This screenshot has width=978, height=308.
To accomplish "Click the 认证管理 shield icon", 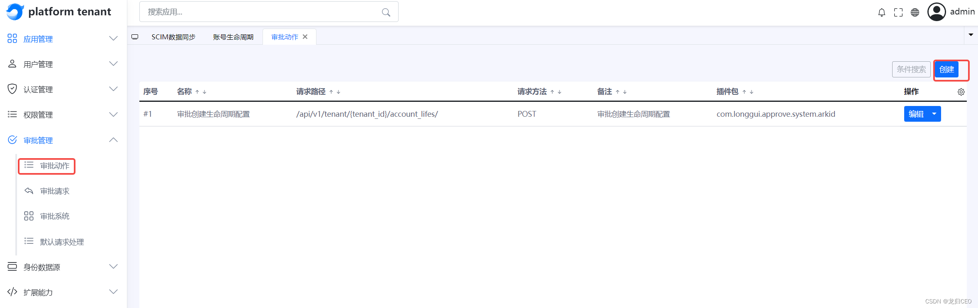I will (x=12, y=89).
